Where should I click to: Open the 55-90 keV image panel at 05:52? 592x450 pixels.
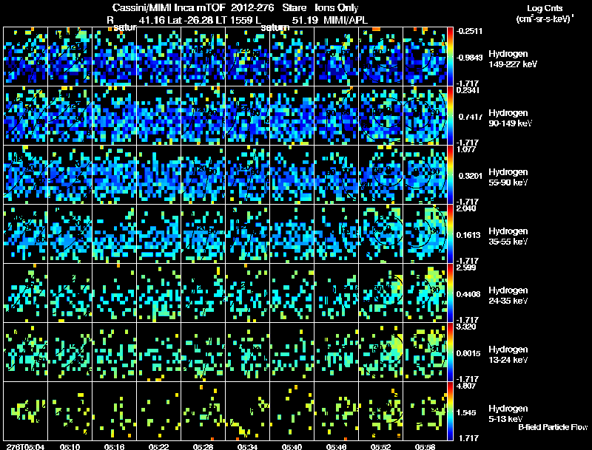[x=380, y=174]
